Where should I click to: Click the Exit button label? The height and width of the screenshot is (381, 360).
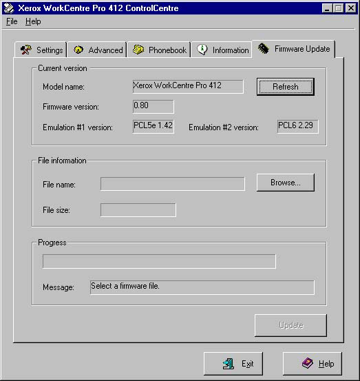coord(247,364)
